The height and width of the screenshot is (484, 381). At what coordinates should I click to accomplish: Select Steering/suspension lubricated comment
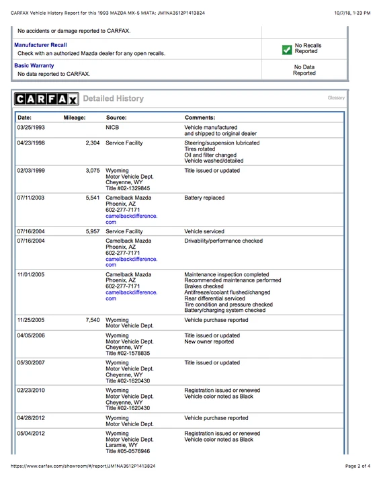pos(222,143)
